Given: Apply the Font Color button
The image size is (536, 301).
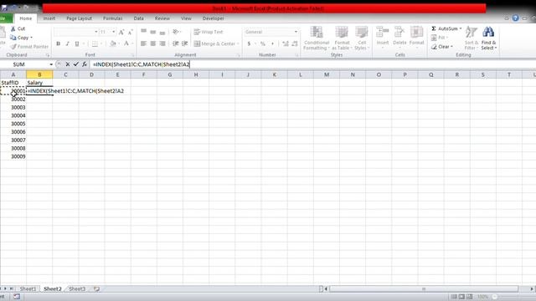Looking at the screenshot, I should tap(126, 43).
